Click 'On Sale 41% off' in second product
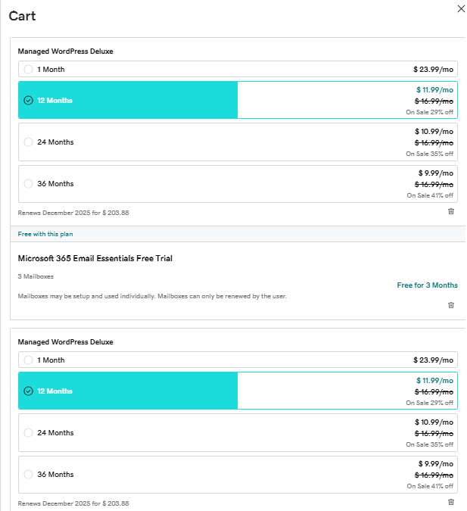467x511 pixels. pyautogui.click(x=430, y=486)
